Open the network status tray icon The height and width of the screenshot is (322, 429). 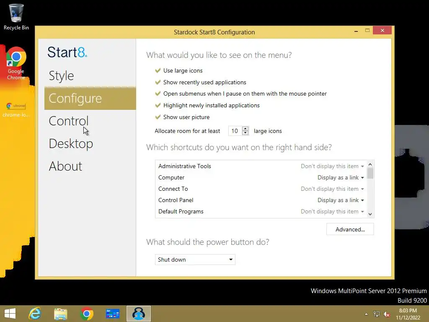click(377, 314)
